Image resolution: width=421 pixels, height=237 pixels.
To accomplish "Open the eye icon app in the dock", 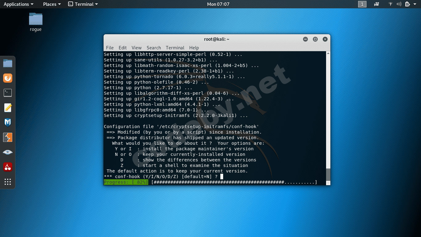I will pos(8,152).
